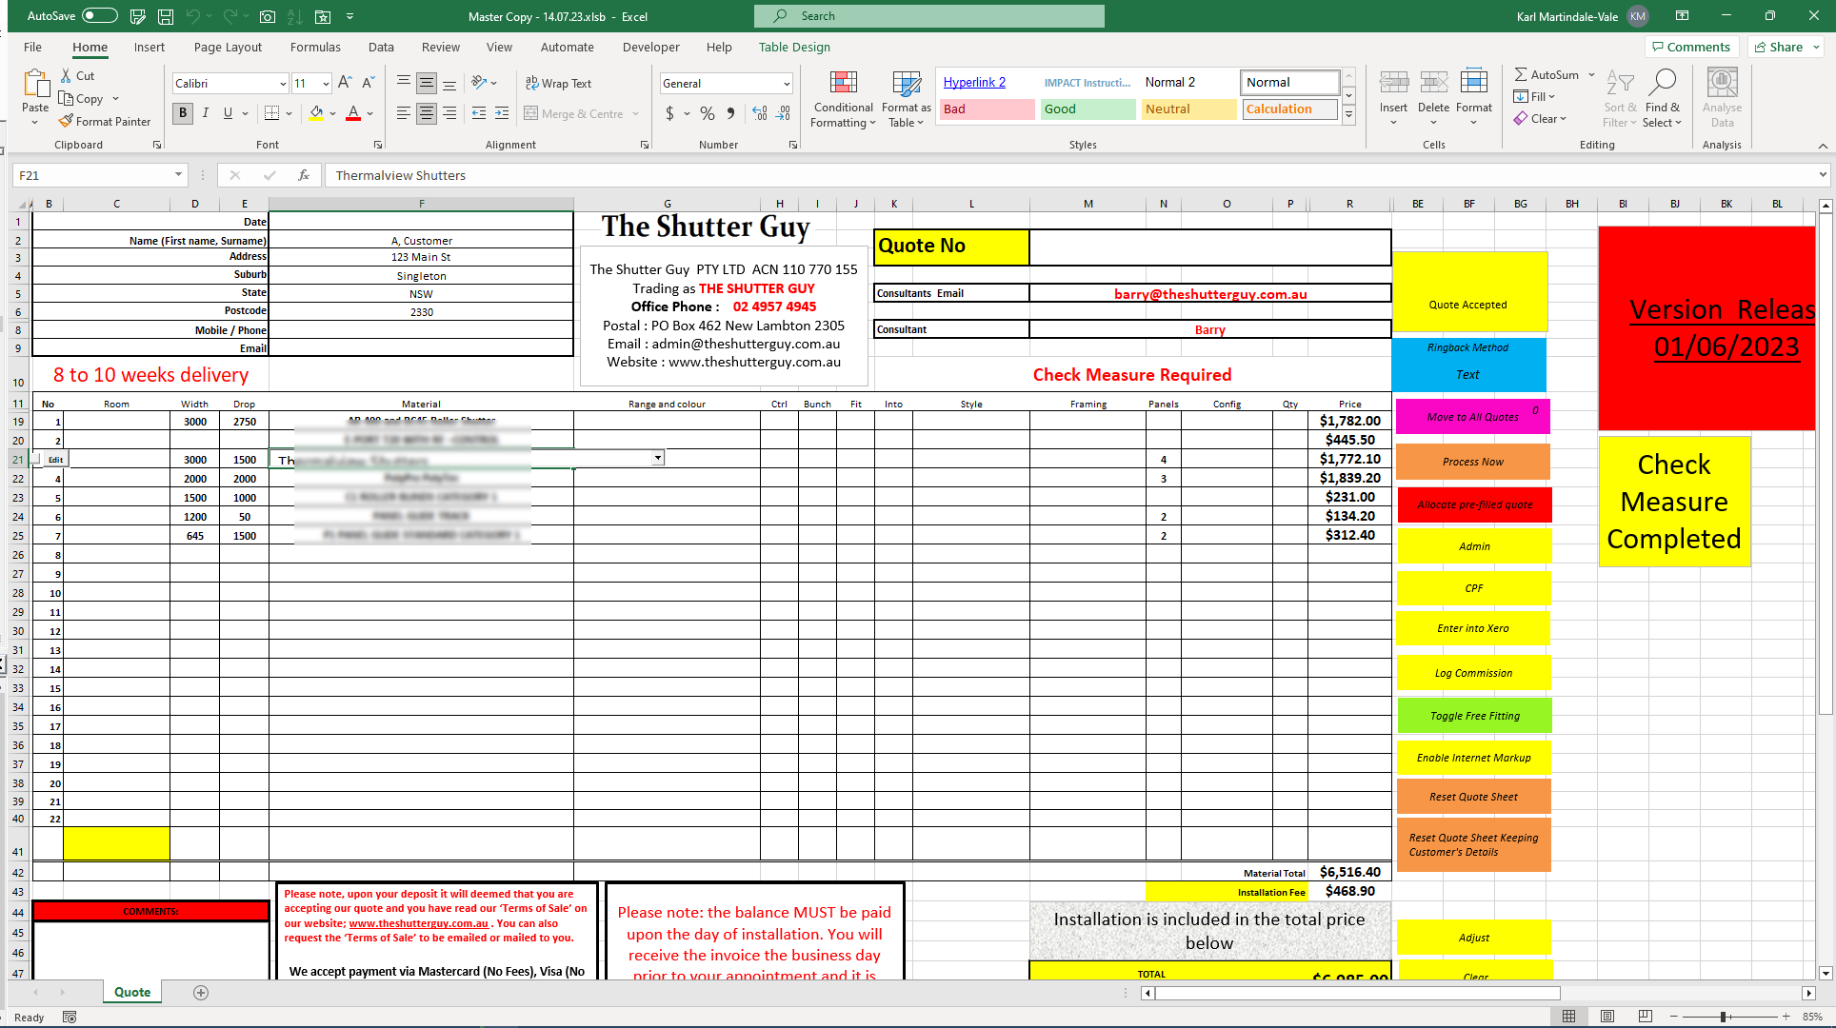Click Decrease Indent icon
This screenshot has height=1028, width=1836.
[479, 113]
